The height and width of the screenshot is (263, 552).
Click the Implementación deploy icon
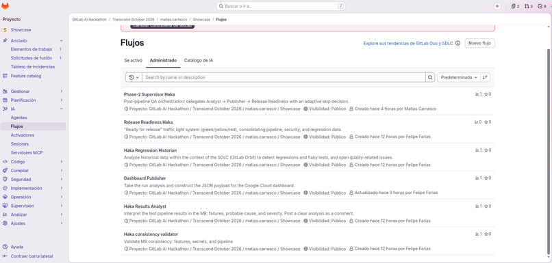click(x=5, y=188)
